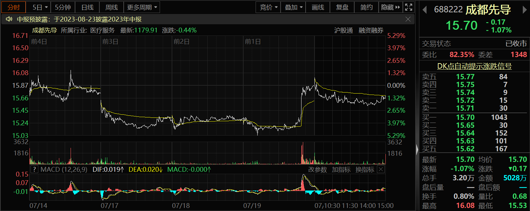Click the 委比 82.35% value
The width and height of the screenshot is (530, 211).
pos(462,55)
